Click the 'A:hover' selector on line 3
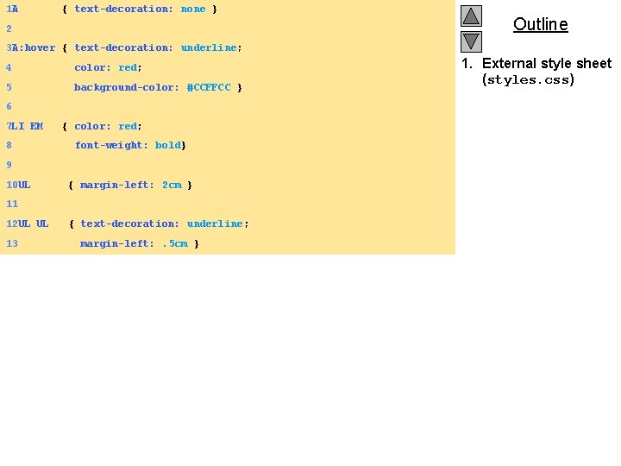Screen dimensions: 621x466 [x=34, y=47]
